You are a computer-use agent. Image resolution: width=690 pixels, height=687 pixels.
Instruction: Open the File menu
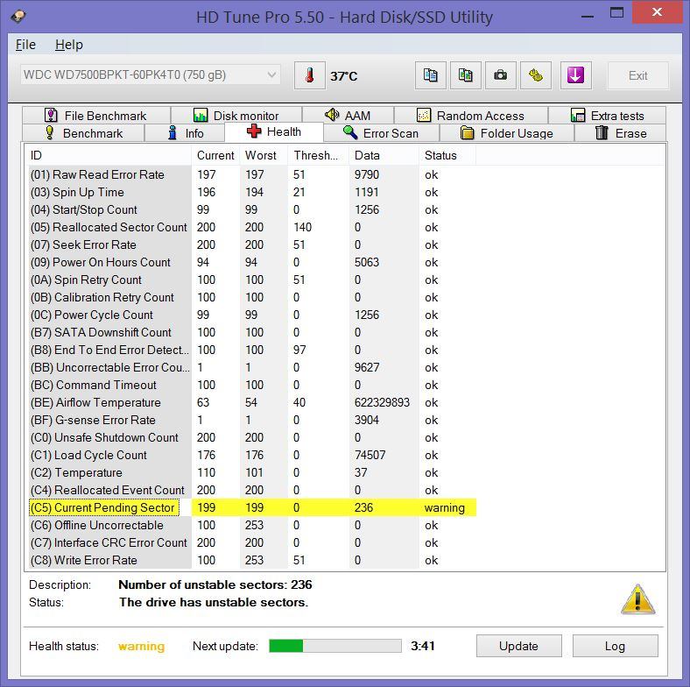pyautogui.click(x=25, y=45)
